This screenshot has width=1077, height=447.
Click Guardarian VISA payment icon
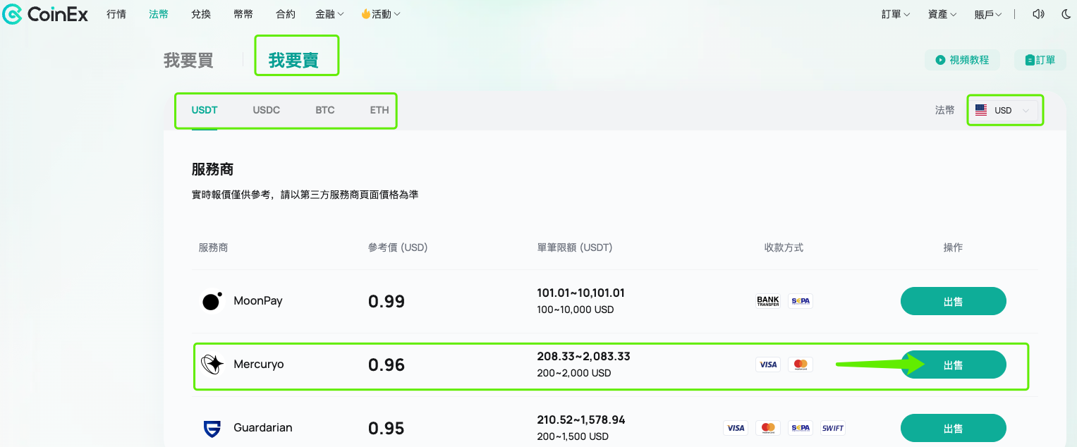[x=736, y=428]
